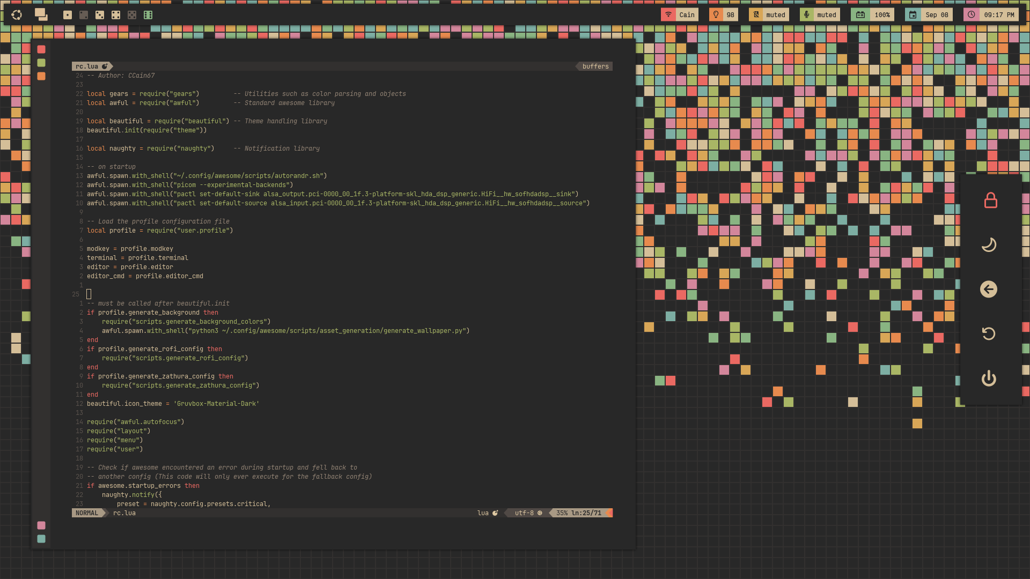Click the logout arrow icon
Screen dimensions: 1030x579
[x=989, y=289]
